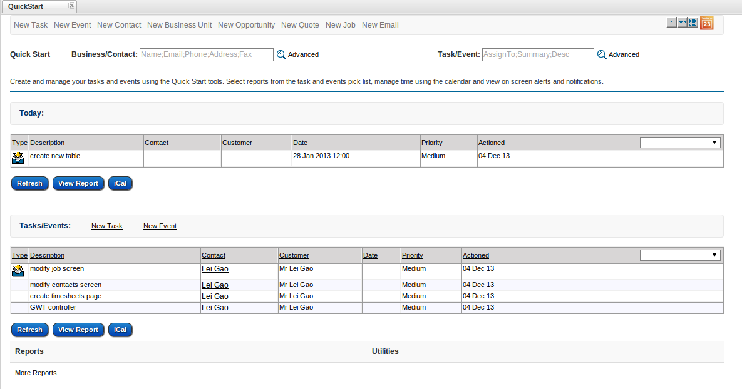Open the More Reports link
The width and height of the screenshot is (742, 389).
tap(36, 373)
